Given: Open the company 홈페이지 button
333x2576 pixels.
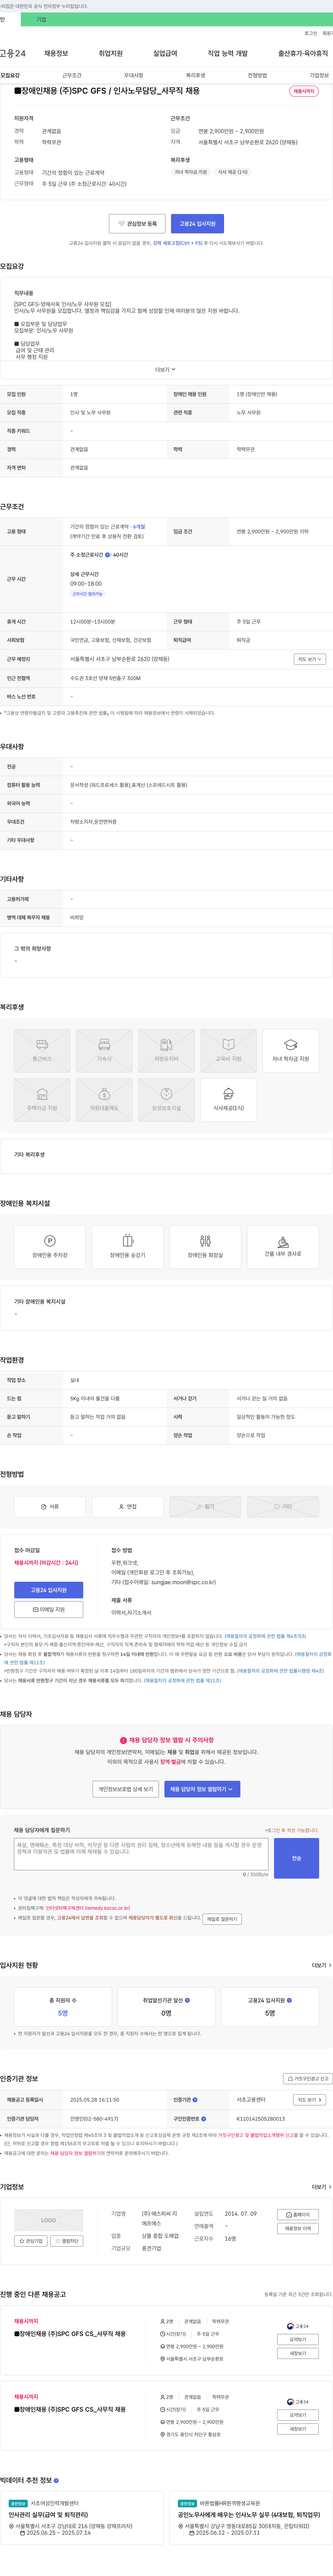Looking at the screenshot, I should coord(298,2215).
